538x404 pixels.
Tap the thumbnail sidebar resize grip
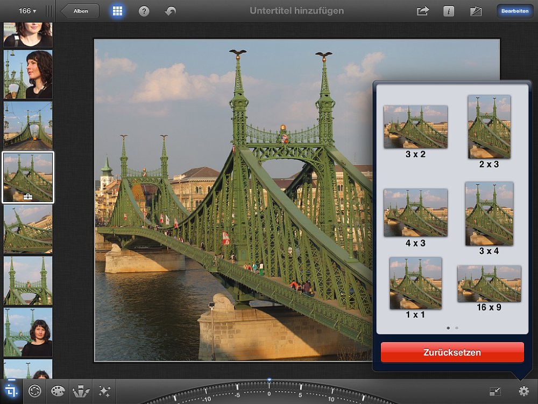[x=49, y=11]
